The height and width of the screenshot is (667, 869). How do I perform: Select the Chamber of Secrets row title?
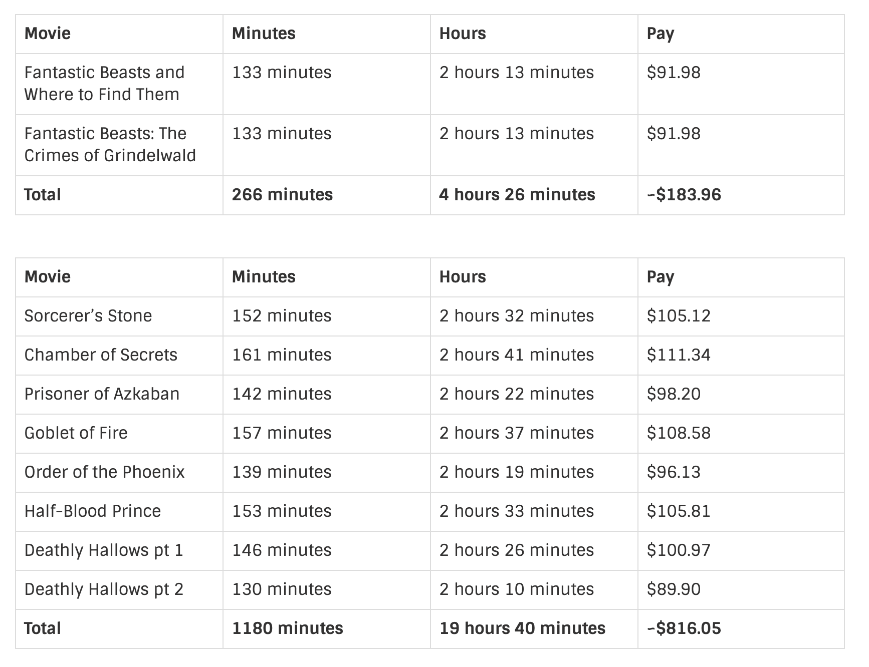101,355
